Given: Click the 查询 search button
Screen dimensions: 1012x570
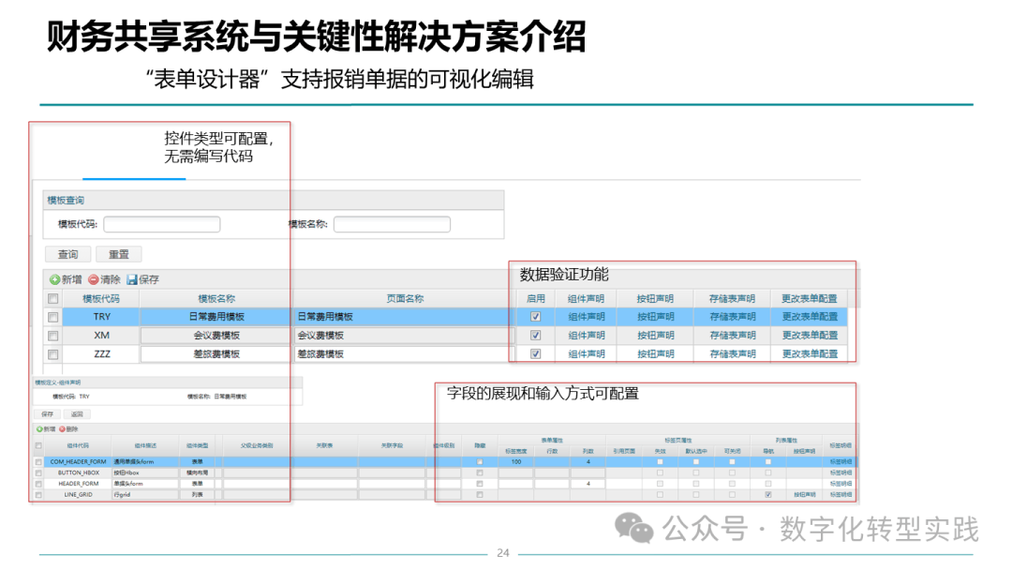Looking at the screenshot, I should (67, 254).
